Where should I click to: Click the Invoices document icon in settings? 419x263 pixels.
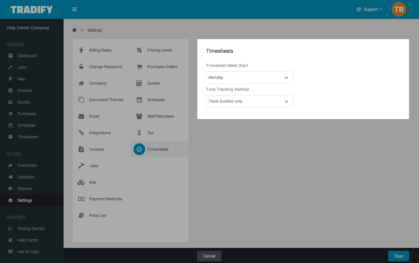tap(81, 149)
